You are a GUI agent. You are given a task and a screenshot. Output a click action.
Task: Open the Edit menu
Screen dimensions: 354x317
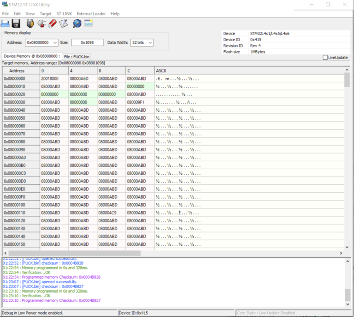pos(17,13)
